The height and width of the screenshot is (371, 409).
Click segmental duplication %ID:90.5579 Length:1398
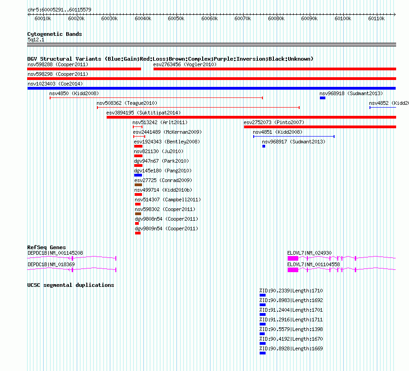pyautogui.click(x=262, y=334)
